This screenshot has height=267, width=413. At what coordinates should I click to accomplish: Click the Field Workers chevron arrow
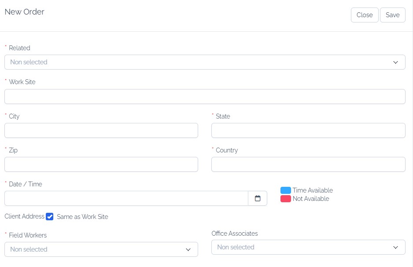click(188, 250)
